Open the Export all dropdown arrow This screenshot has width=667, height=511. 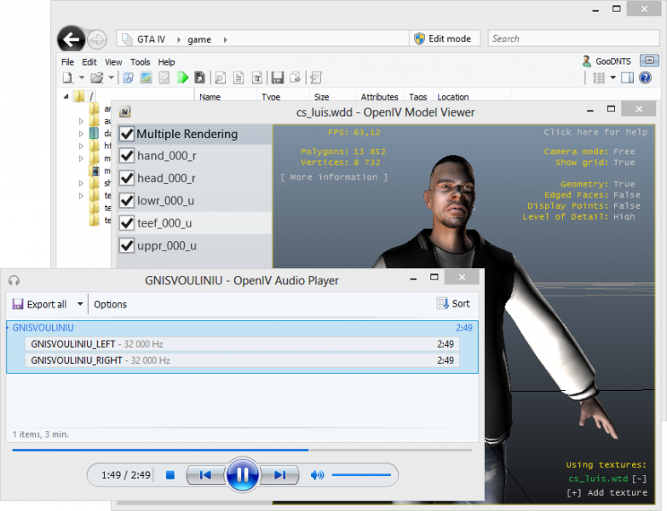pos(80,304)
